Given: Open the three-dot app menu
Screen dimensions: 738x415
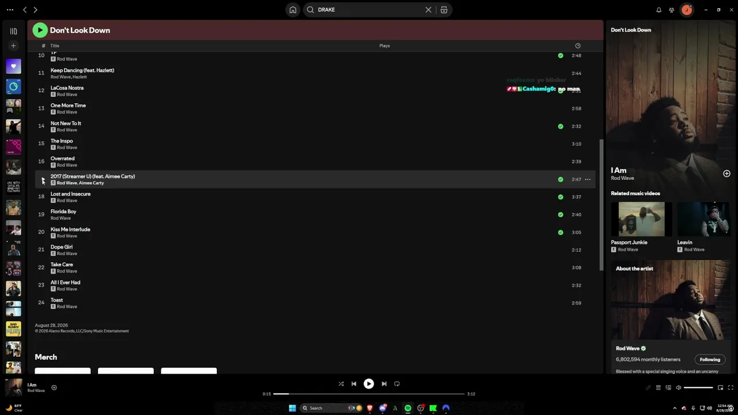Looking at the screenshot, I should pyautogui.click(x=10, y=10).
